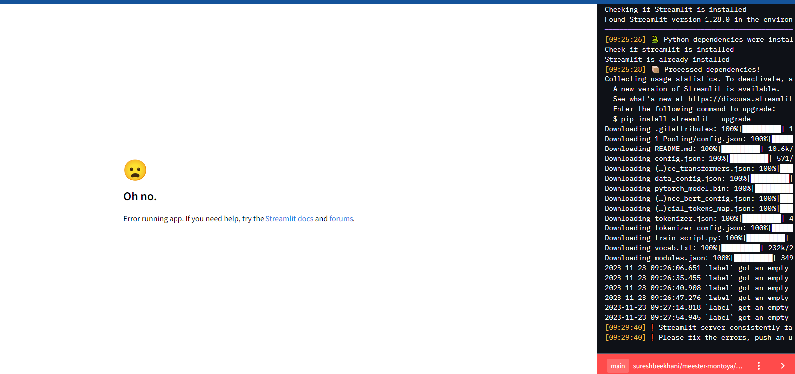The image size is (795, 374).
Task: Click the 'Downloading .gitattributes' log line
Action: [x=699, y=129]
